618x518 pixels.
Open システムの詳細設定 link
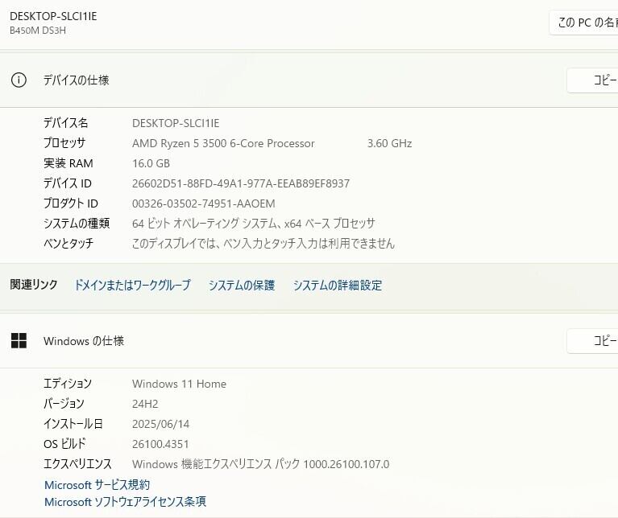(338, 285)
